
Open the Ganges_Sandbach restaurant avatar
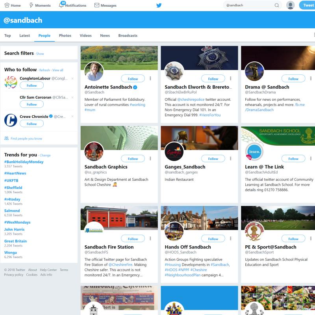[174, 152]
